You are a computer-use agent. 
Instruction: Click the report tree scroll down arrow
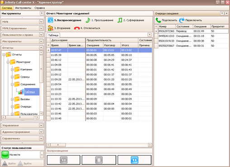coord(41,113)
